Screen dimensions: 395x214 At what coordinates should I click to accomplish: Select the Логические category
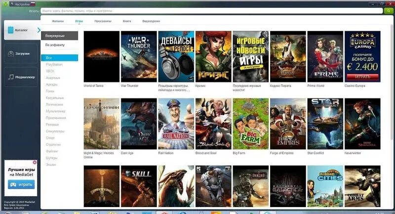pos(54,104)
